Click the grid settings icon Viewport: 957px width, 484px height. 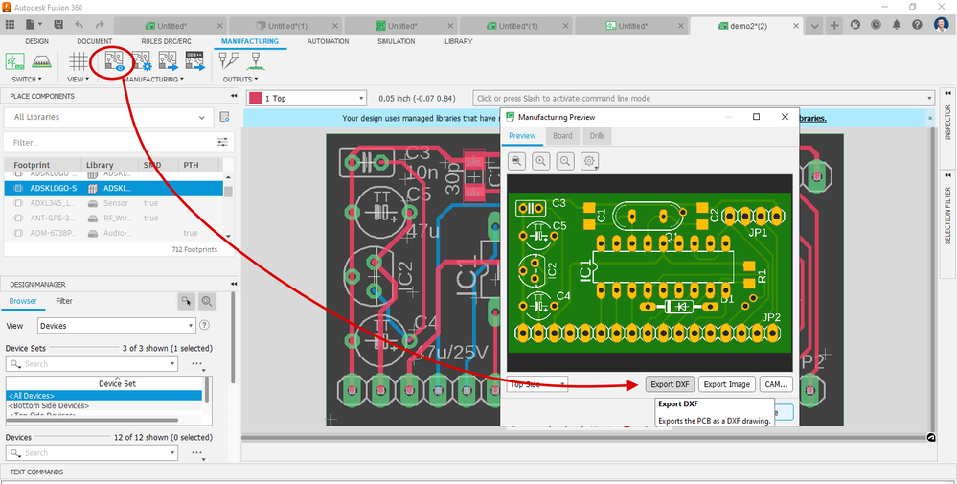click(79, 61)
